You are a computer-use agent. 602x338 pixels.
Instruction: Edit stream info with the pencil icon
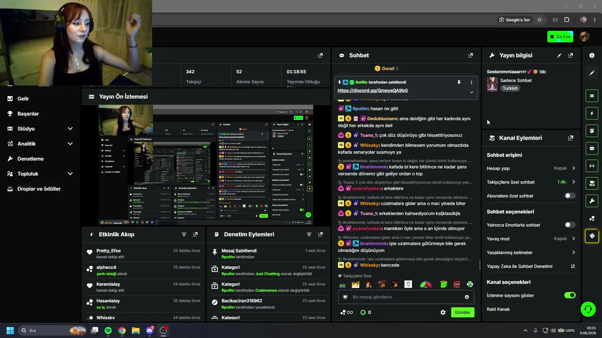pyautogui.click(x=559, y=55)
